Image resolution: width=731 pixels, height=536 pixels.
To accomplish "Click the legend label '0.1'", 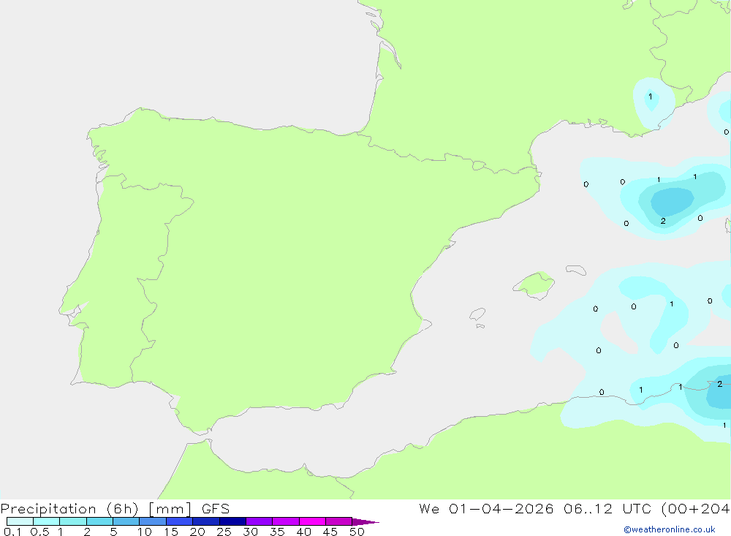I will tap(12, 532).
